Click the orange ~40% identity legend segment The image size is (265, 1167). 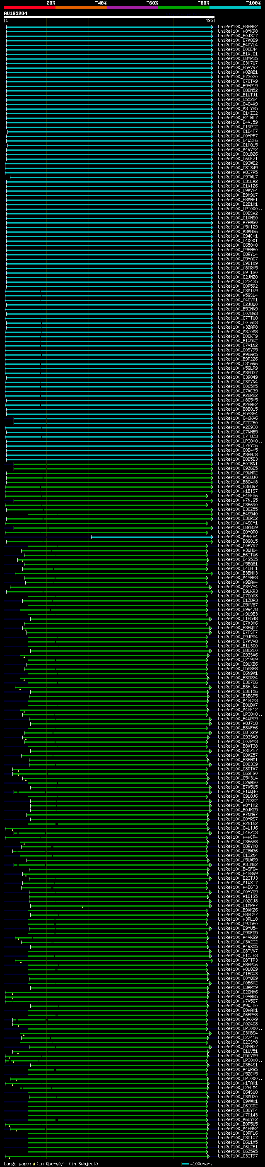[81, 7]
